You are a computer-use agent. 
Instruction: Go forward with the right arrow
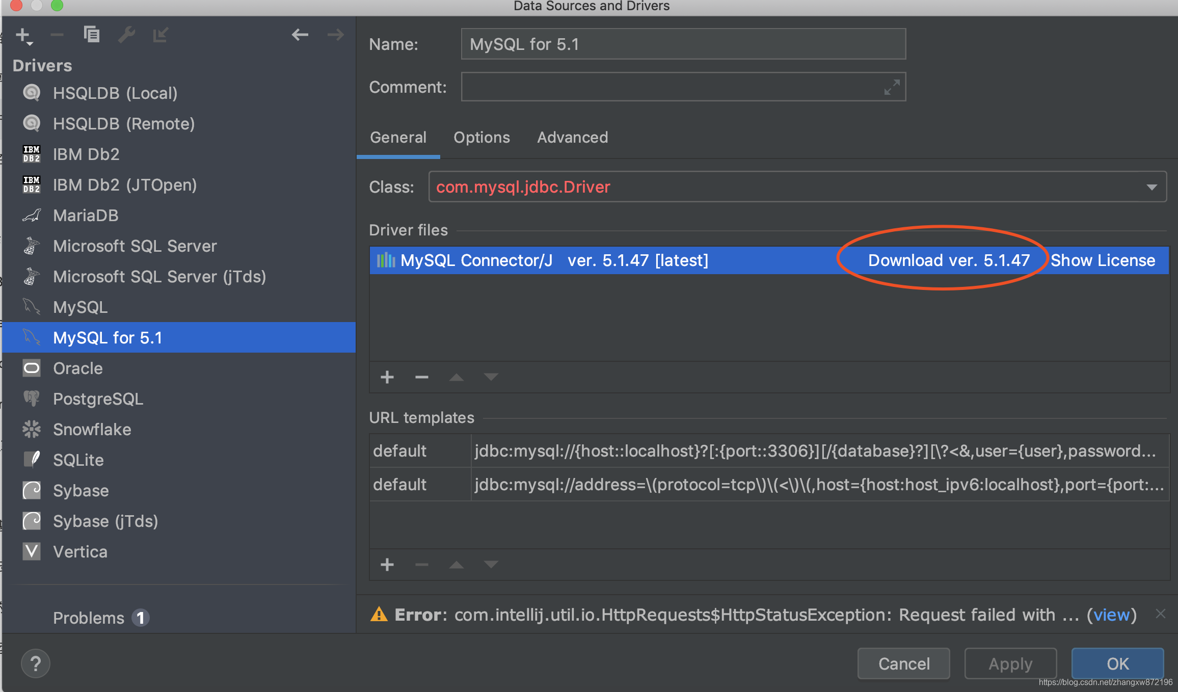[335, 35]
